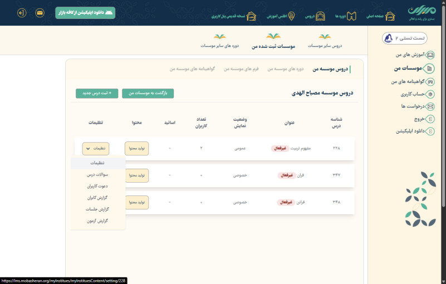Open the envelope messages icon in header
Viewport: 446px width, 284px height.
(x=40, y=12)
